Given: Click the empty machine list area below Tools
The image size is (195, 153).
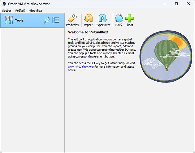Looking at the screenshot, I should tap(32, 90).
